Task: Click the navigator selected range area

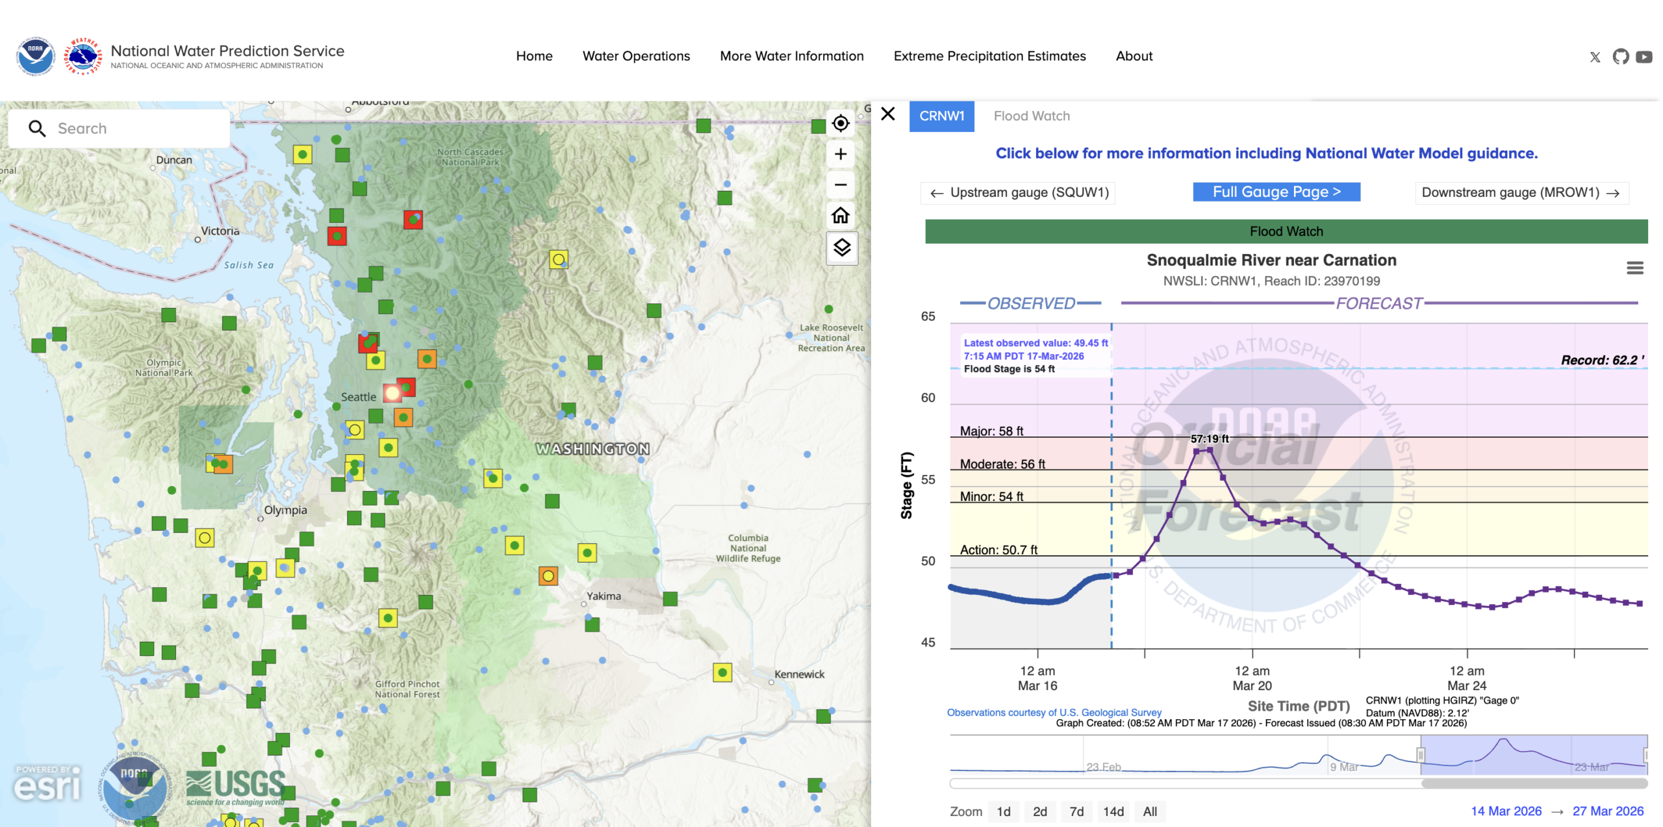Action: (x=1534, y=754)
